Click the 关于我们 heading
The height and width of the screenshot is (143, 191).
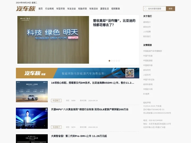click(x=147, y=16)
